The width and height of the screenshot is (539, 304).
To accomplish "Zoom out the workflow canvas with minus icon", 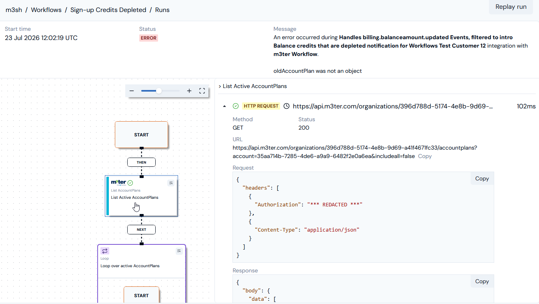I will click(x=132, y=91).
